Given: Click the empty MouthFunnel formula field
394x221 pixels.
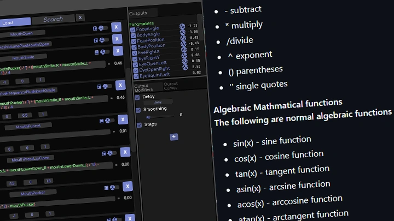Looking at the screenshot, I should (55, 135).
